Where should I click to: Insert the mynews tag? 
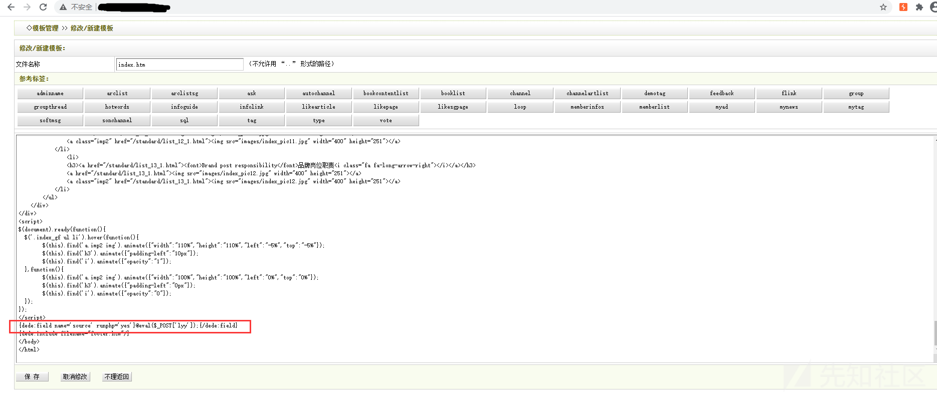pos(789,107)
